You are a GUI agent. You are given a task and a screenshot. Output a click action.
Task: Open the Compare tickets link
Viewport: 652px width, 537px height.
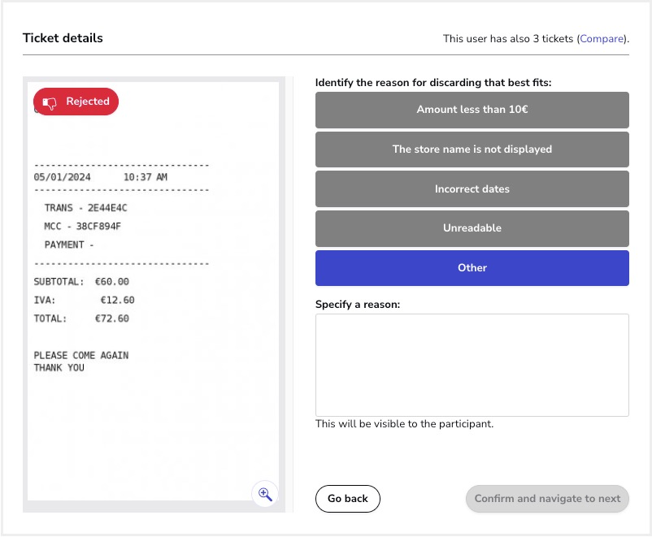click(x=602, y=39)
